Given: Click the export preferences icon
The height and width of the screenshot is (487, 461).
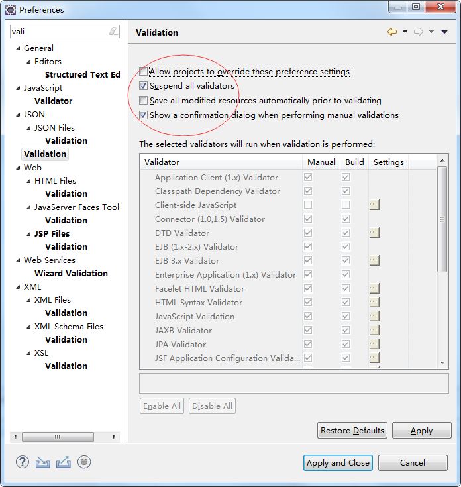Looking at the screenshot, I should click(64, 462).
